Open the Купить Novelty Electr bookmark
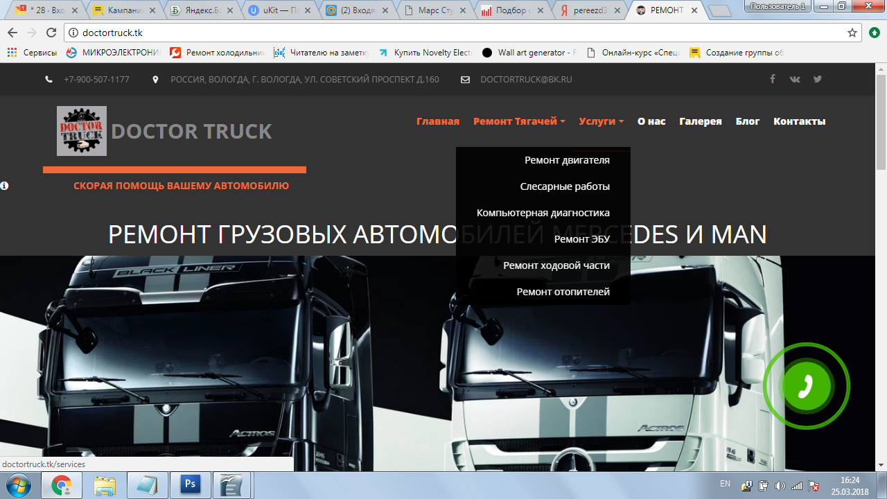Screen dimensions: 887x499 425,53
